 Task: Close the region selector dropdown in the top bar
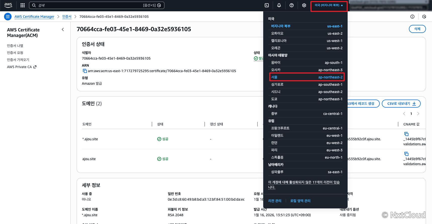click(329, 5)
